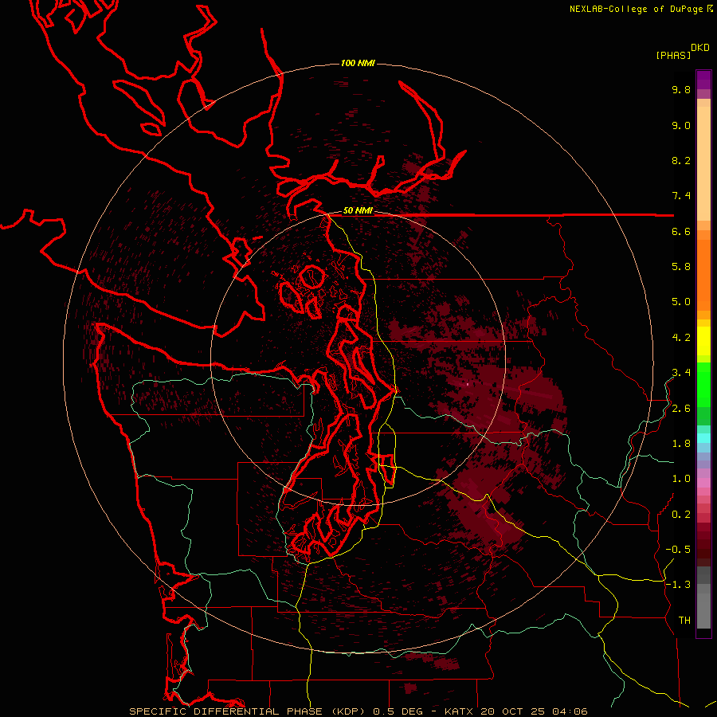
Task: Click the 1.0 scale value
Action: [x=681, y=479]
